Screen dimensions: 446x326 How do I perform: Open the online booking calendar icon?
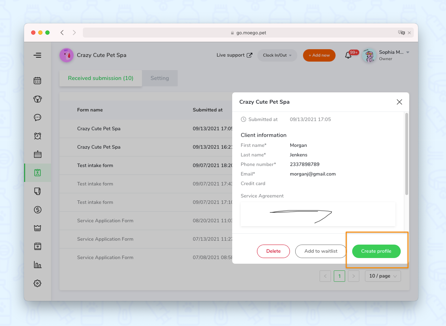pos(38,154)
